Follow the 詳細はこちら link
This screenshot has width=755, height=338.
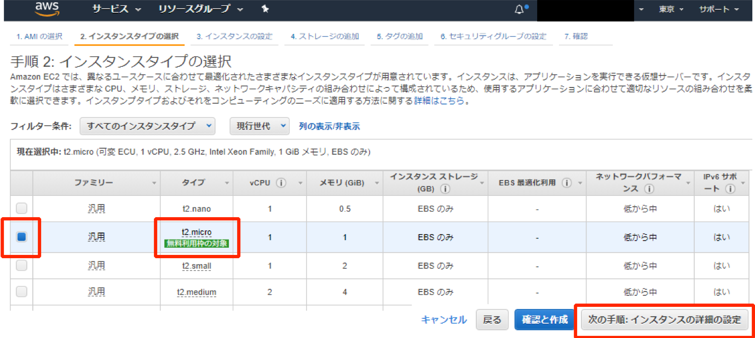pyautogui.click(x=439, y=101)
